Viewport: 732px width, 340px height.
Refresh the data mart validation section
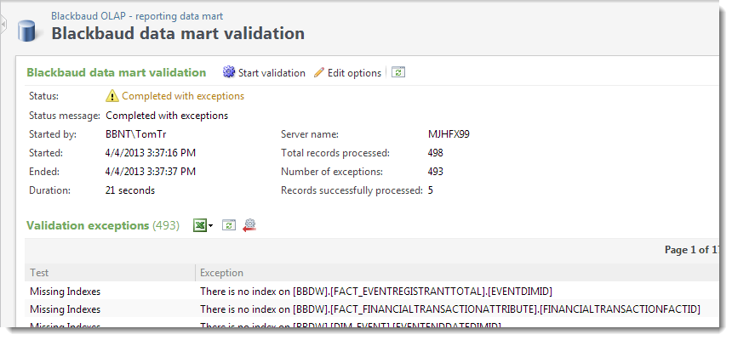click(397, 72)
